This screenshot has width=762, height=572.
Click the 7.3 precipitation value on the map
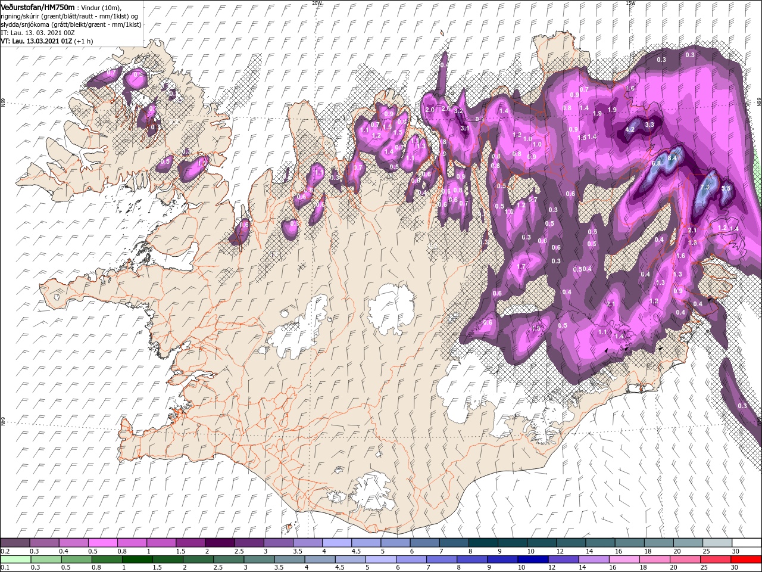(705, 188)
